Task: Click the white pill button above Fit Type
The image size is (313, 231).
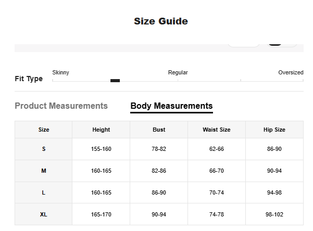Action: pos(243,44)
